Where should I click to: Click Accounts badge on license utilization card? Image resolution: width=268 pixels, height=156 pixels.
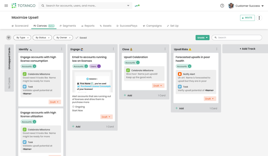(29, 122)
